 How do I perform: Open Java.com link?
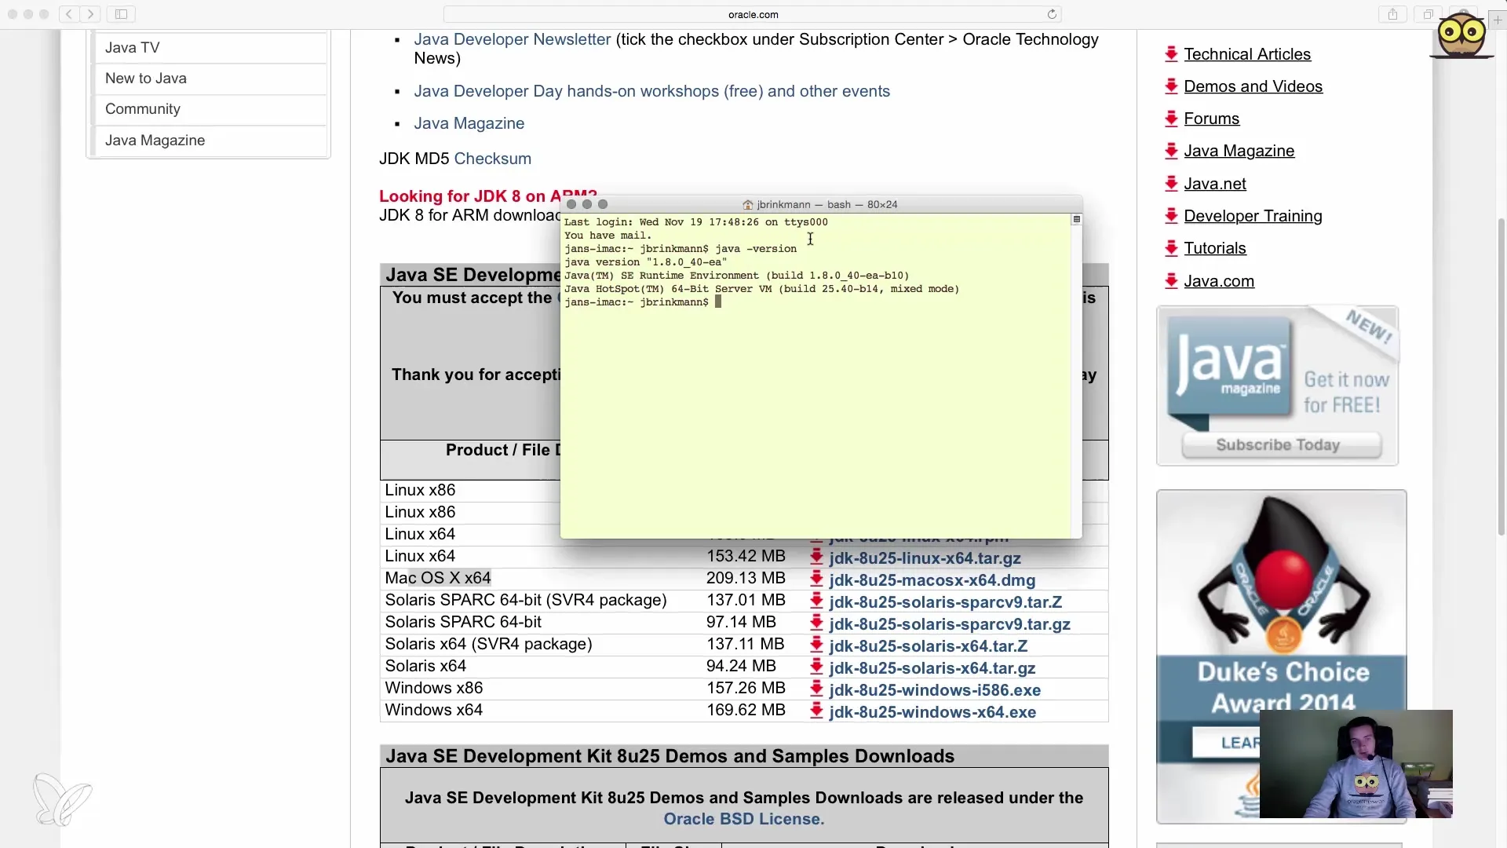1218,281
